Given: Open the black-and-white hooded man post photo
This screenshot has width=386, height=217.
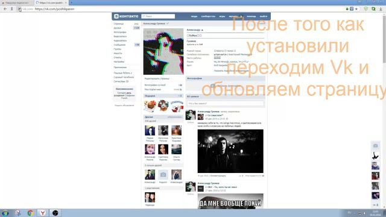Looking at the screenshot, I should point(230,151).
